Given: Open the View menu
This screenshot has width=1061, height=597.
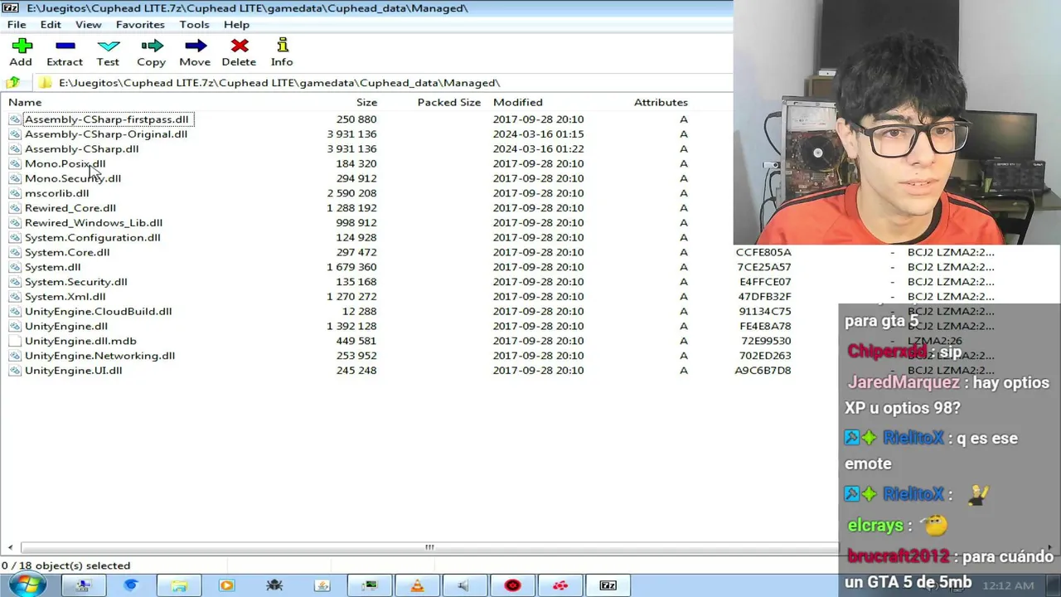Looking at the screenshot, I should tap(88, 25).
